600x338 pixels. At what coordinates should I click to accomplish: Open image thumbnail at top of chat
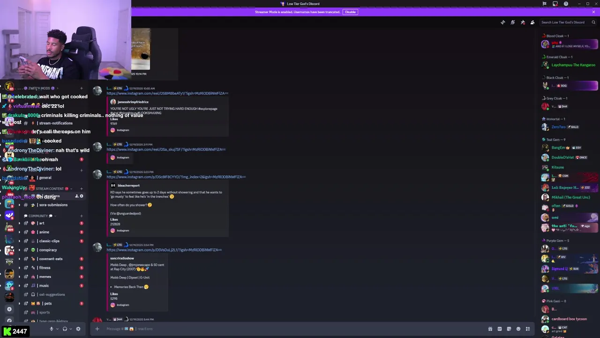coord(141,49)
